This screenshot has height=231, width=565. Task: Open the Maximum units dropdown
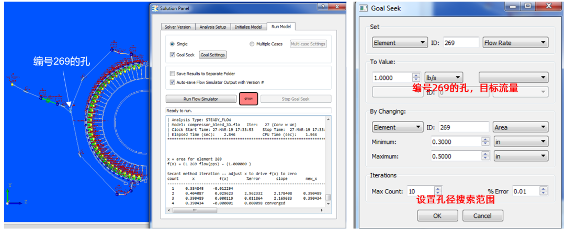pyautogui.click(x=521, y=156)
